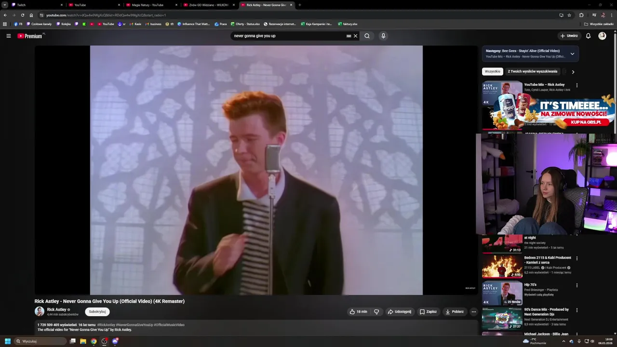Click Pobierz to download the video
The width and height of the screenshot is (617, 347).
pos(455,312)
